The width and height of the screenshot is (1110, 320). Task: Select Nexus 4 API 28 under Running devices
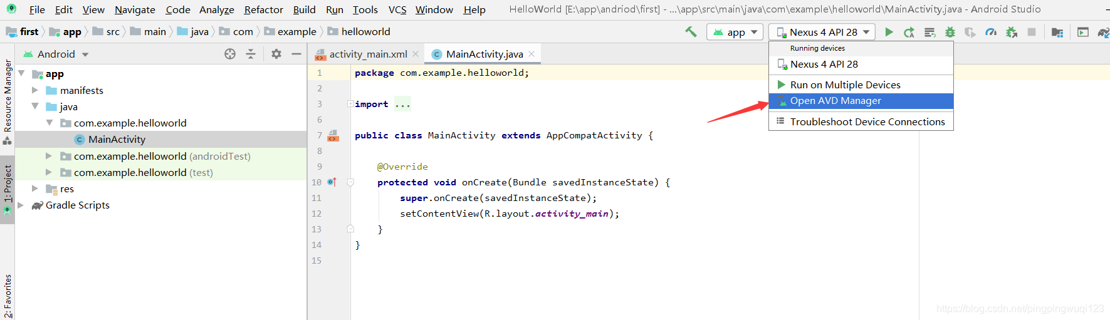861,64
